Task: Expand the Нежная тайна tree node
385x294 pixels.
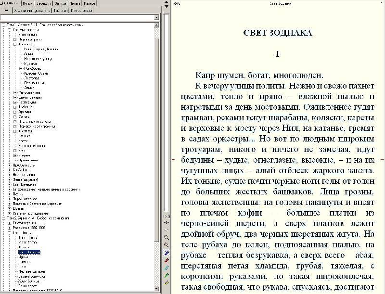Action: 9,175
